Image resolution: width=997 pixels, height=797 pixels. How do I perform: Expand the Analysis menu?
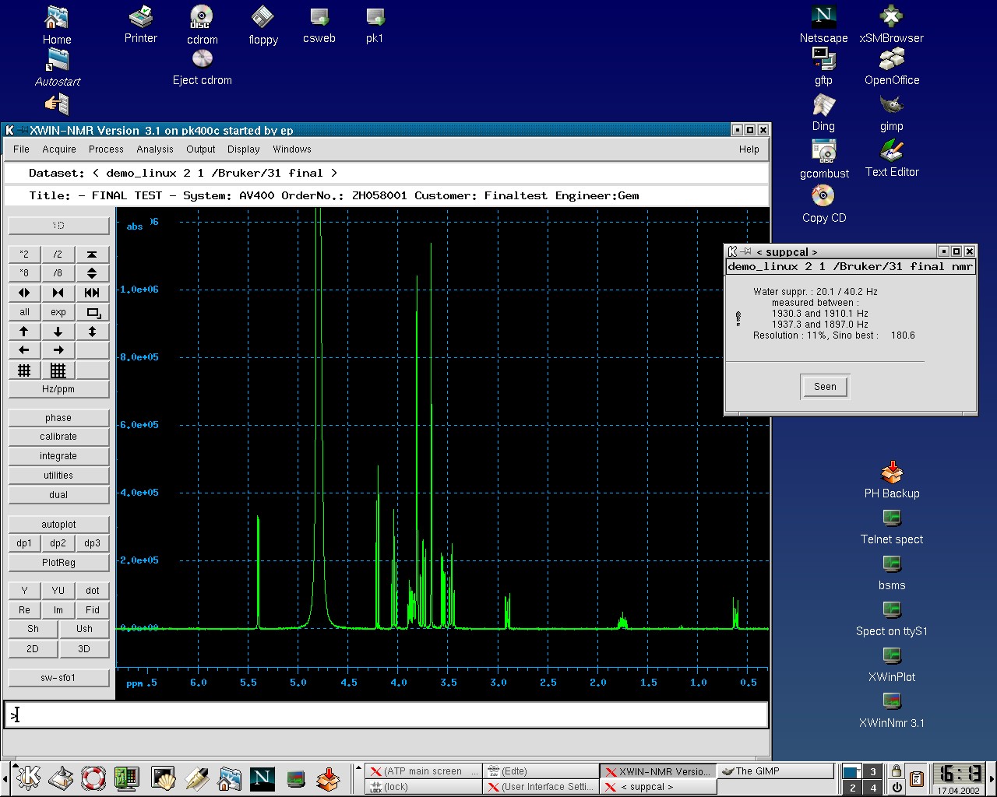click(x=155, y=149)
